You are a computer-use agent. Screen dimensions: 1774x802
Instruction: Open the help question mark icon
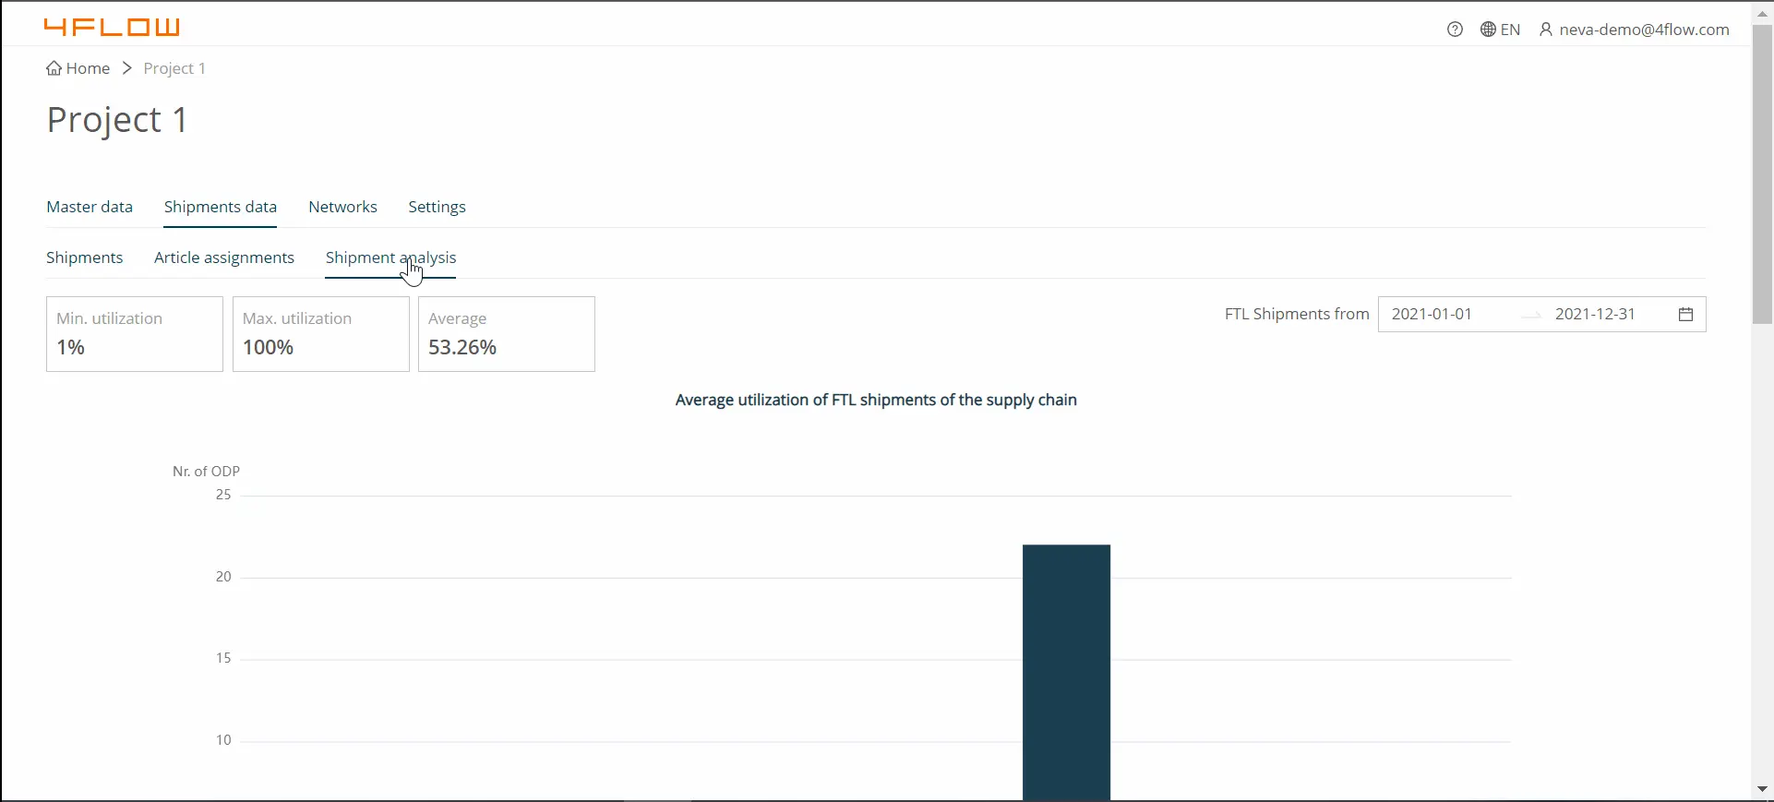[x=1455, y=30]
